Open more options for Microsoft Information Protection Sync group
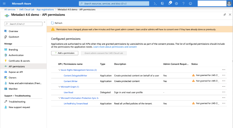 (x=224, y=98)
